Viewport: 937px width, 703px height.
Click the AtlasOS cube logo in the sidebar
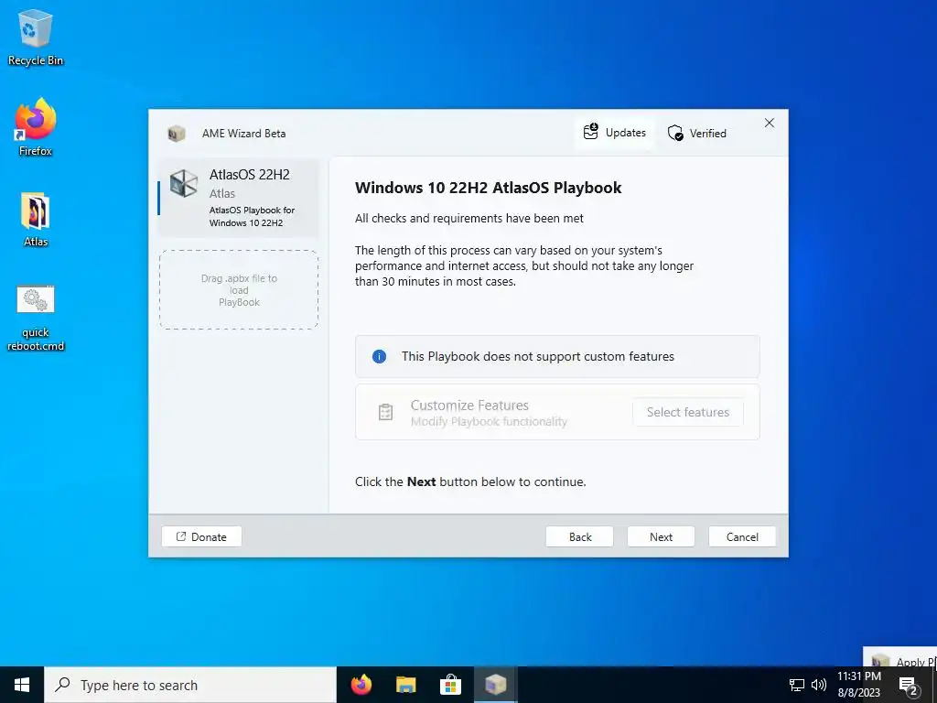(183, 183)
